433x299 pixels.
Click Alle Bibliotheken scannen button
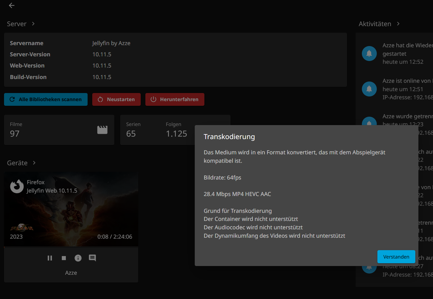[x=46, y=99]
